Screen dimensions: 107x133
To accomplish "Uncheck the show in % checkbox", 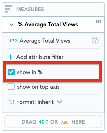I will tap(11, 72).
